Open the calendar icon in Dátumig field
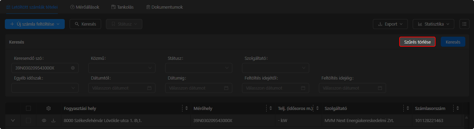The image size is (474, 129). (226, 88)
